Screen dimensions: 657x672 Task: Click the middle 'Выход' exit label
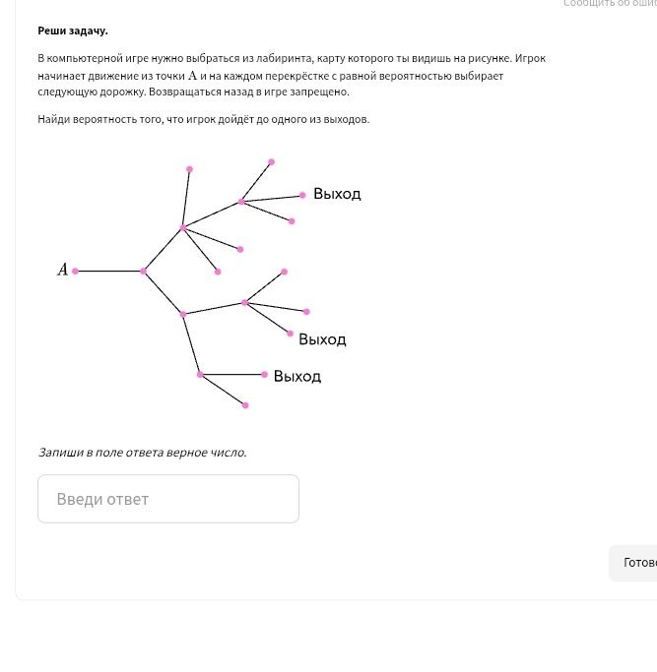point(322,339)
